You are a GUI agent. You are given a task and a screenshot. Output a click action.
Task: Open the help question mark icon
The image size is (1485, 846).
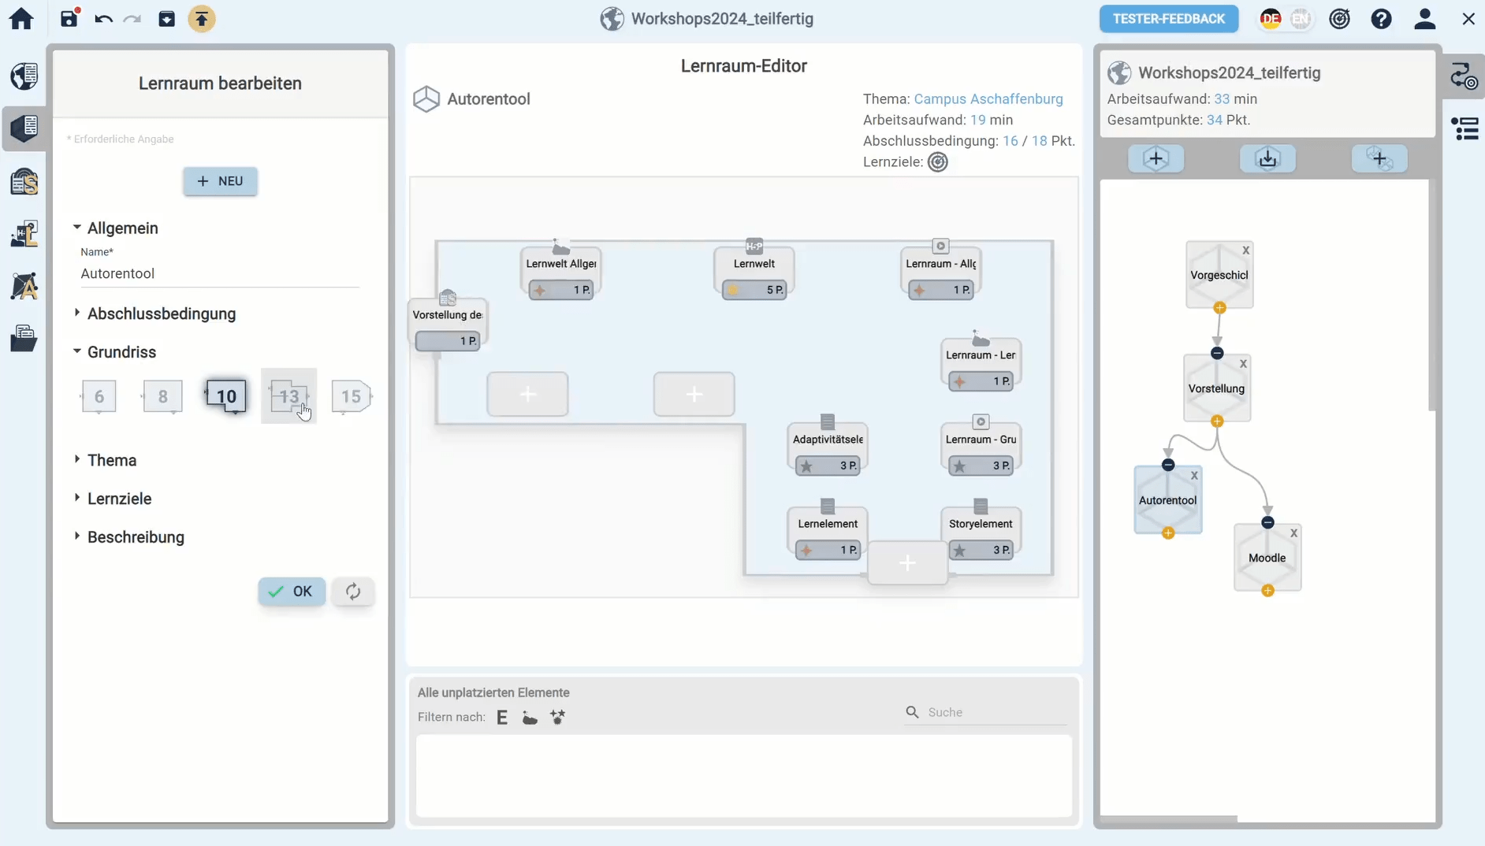[1381, 18]
